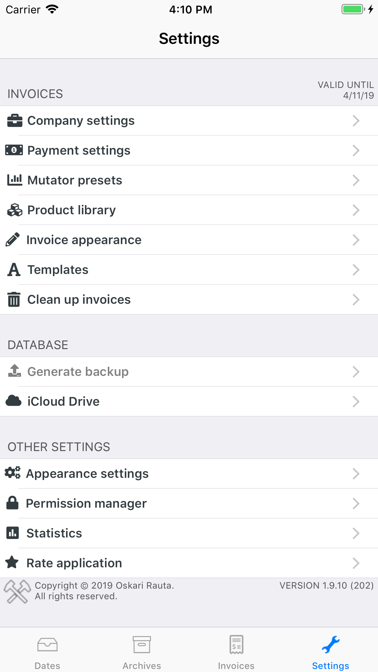Click the Payment settings banknote icon
The height and width of the screenshot is (672, 378).
pyautogui.click(x=14, y=150)
